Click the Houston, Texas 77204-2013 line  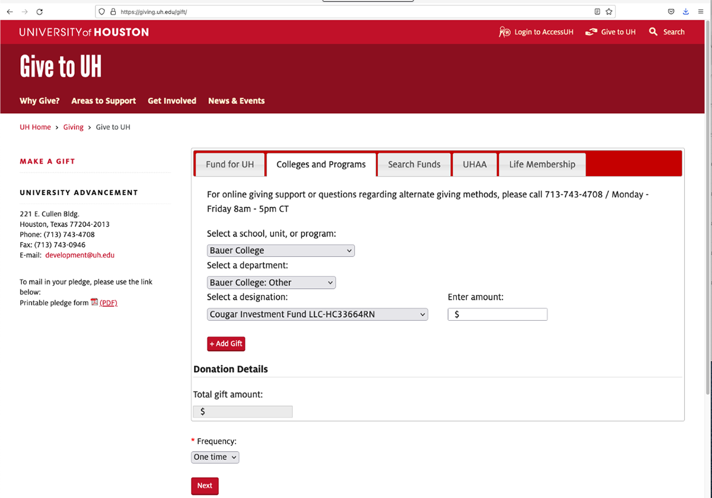[x=65, y=224]
